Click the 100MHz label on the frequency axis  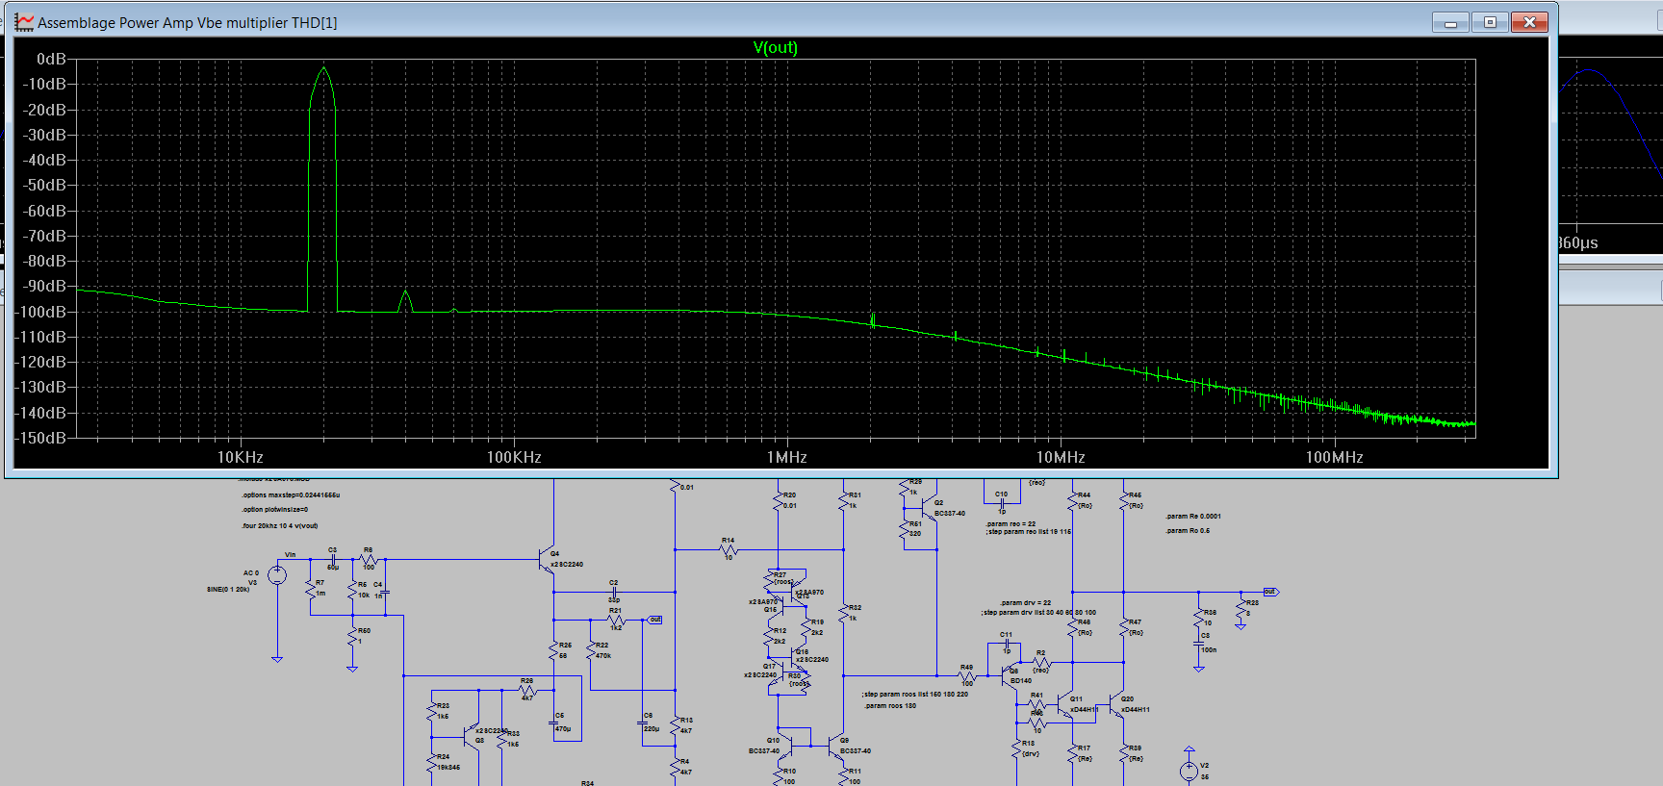[x=1334, y=457]
